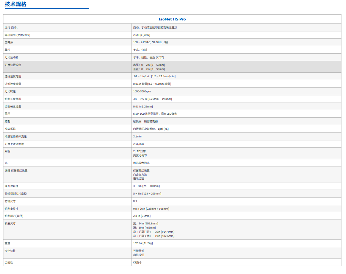Select the 机器尺寸 row label

[x=10, y=224]
